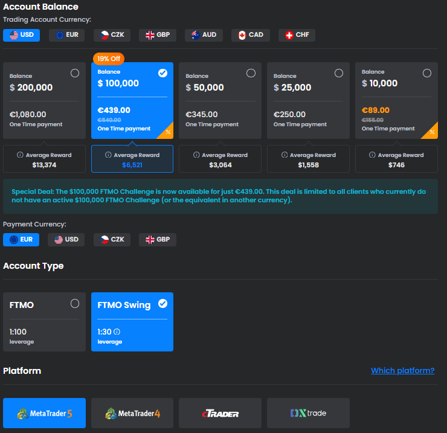The image size is (447, 433).
Task: Click the €439.00 price text
Action: [x=114, y=111]
